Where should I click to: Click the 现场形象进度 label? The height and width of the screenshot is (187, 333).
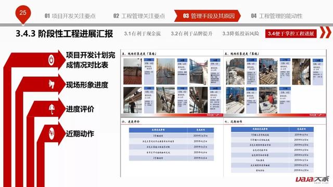[x=87, y=85]
